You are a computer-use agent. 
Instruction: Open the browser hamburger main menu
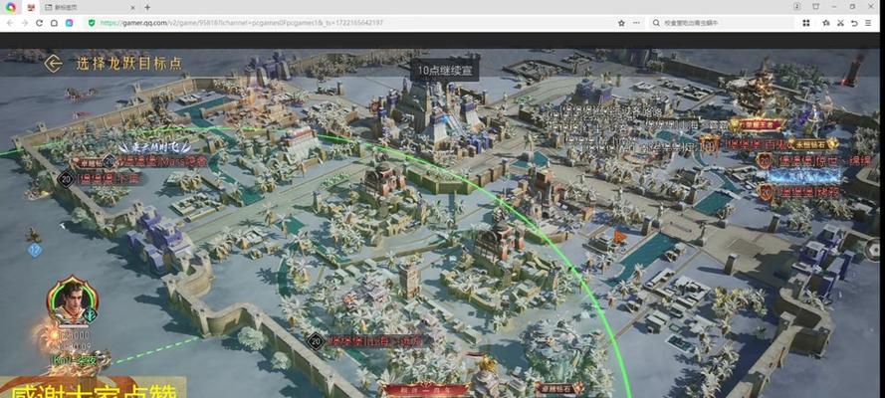pos(871,22)
